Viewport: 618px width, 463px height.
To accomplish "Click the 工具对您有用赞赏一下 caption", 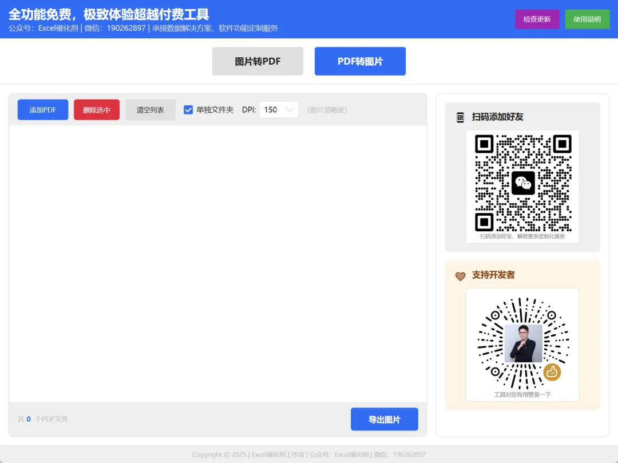I will click(x=522, y=394).
